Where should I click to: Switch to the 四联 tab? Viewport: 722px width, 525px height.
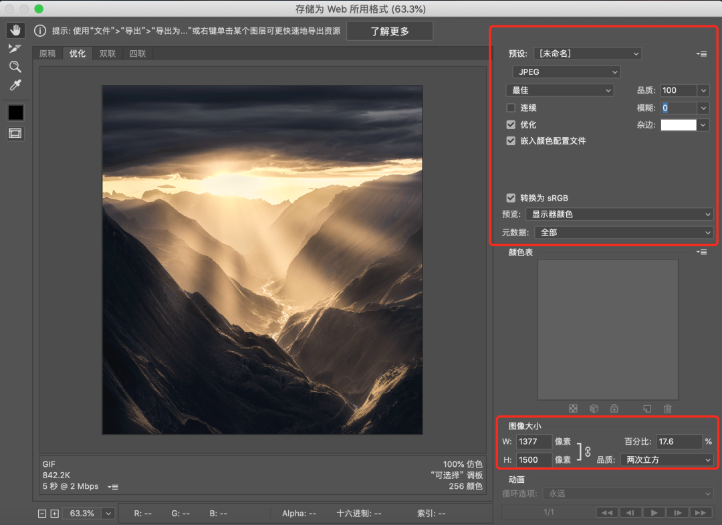[137, 54]
